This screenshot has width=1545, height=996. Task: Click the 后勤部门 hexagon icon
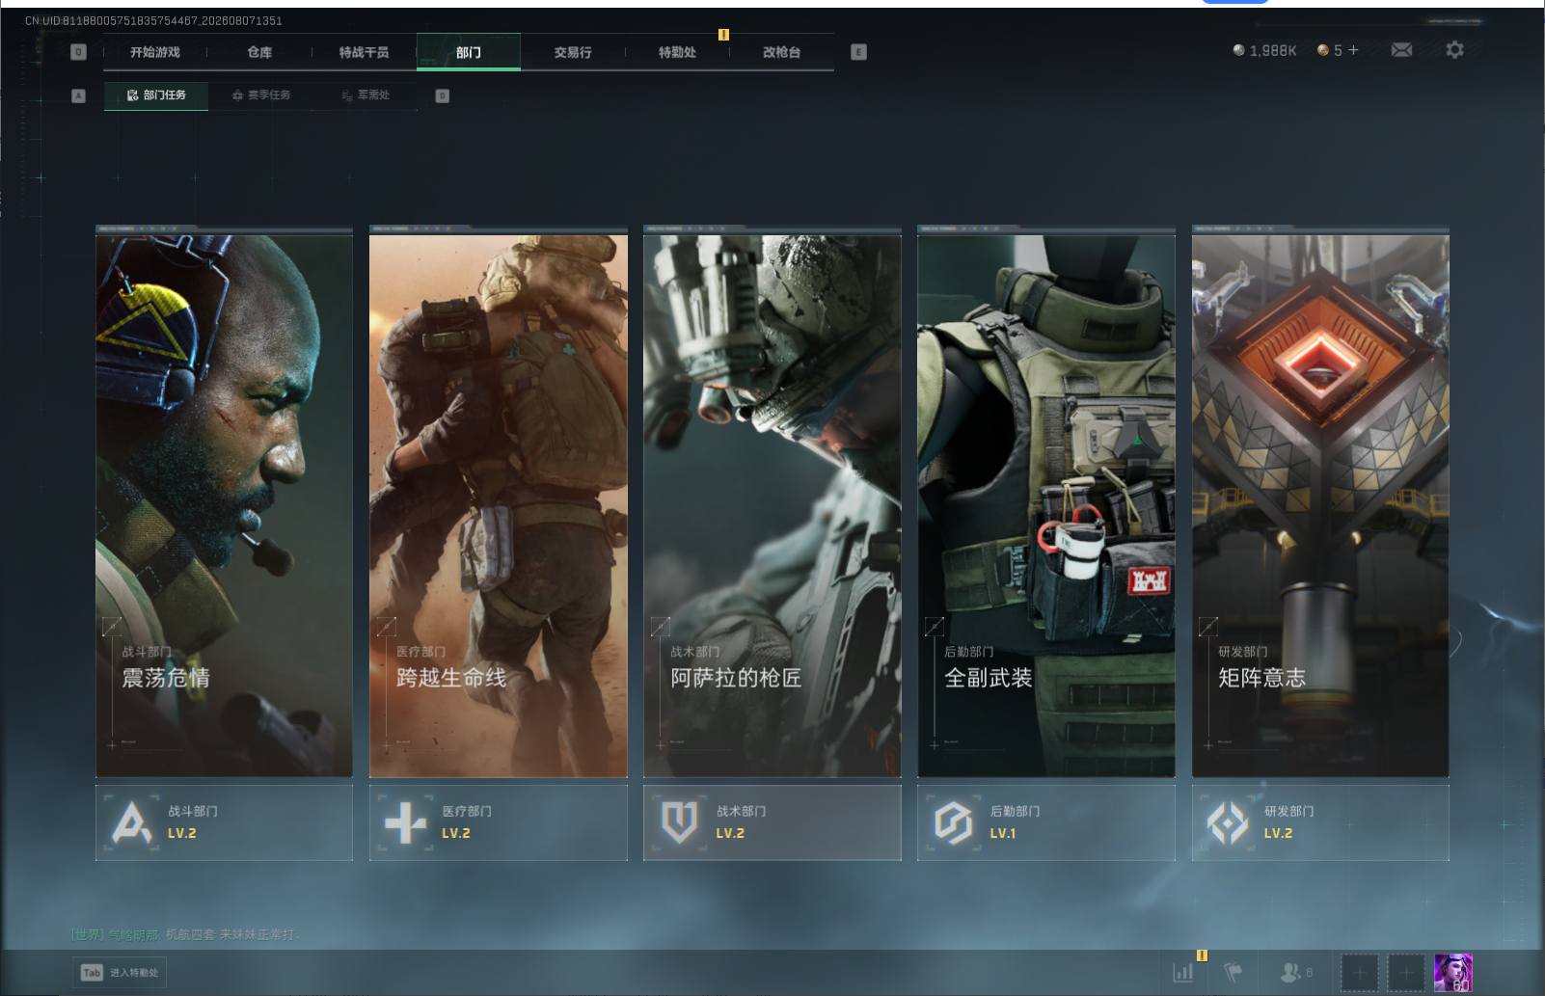click(x=953, y=822)
